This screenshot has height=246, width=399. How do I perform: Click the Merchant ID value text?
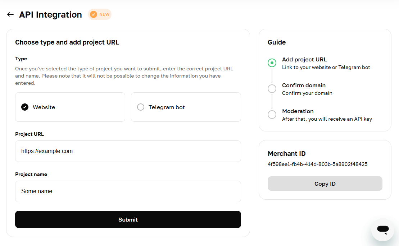318,164
